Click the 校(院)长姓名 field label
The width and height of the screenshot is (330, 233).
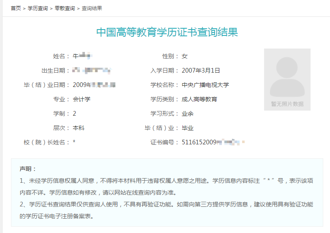pyautogui.click(x=46, y=142)
